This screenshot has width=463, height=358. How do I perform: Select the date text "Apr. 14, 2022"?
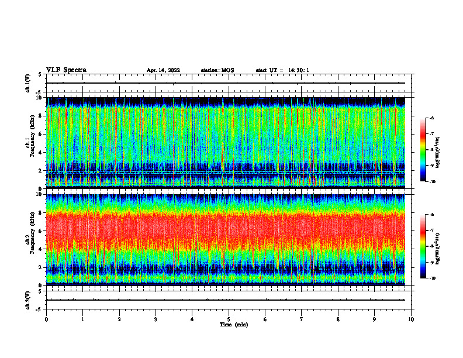click(163, 70)
